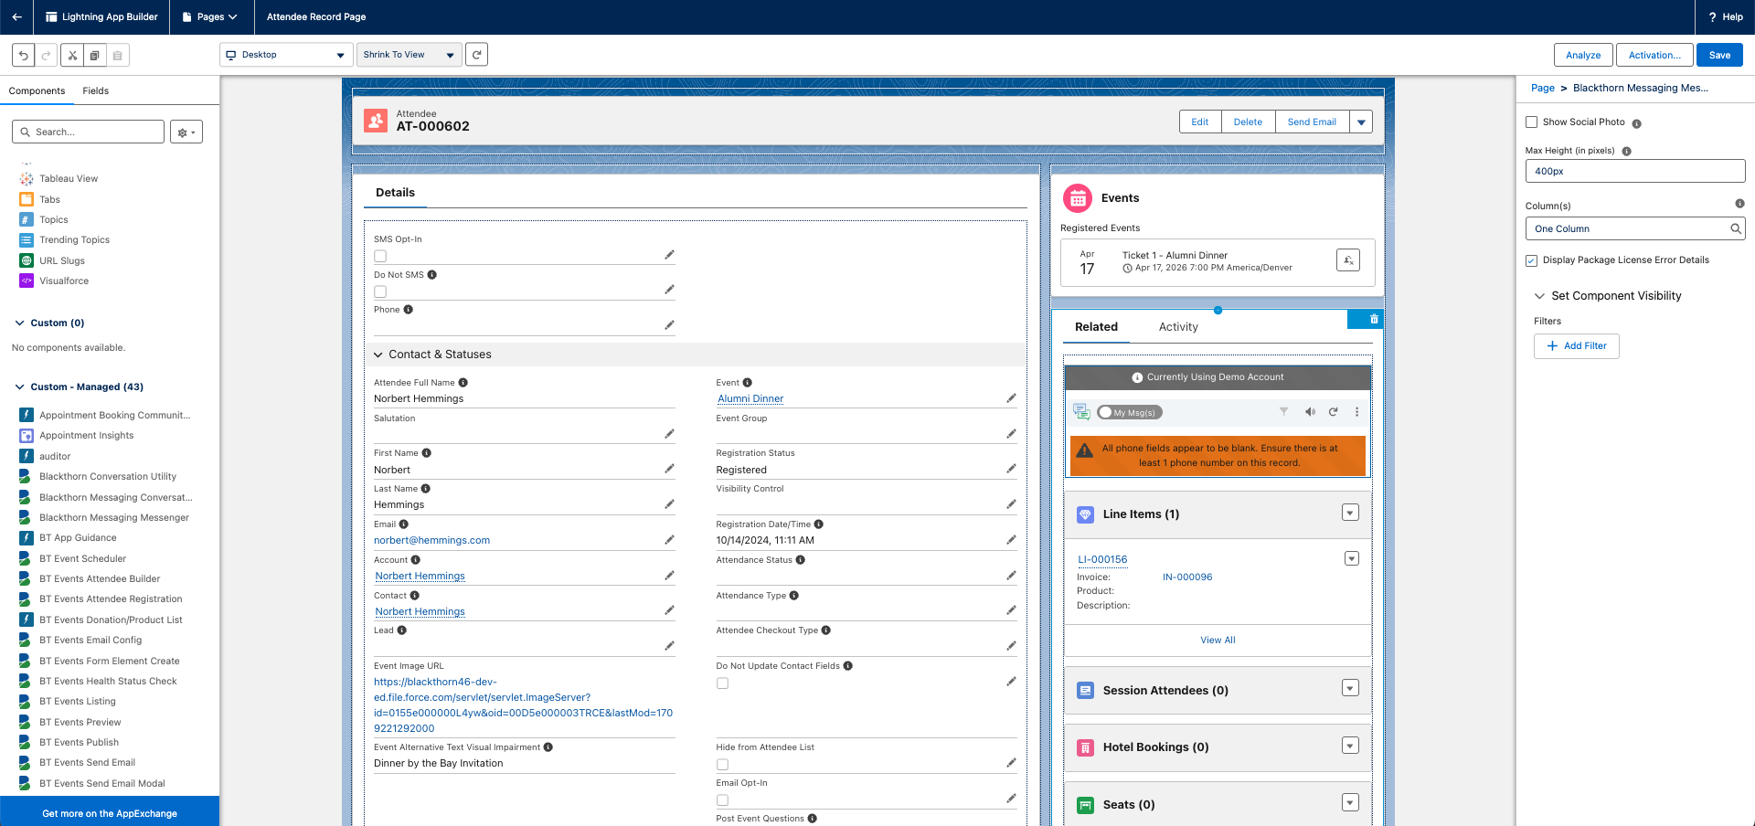Switch to the Fields tab

(95, 90)
